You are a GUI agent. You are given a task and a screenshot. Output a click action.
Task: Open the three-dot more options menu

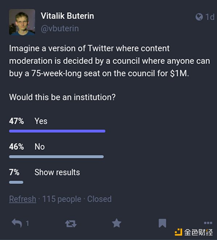(x=208, y=223)
